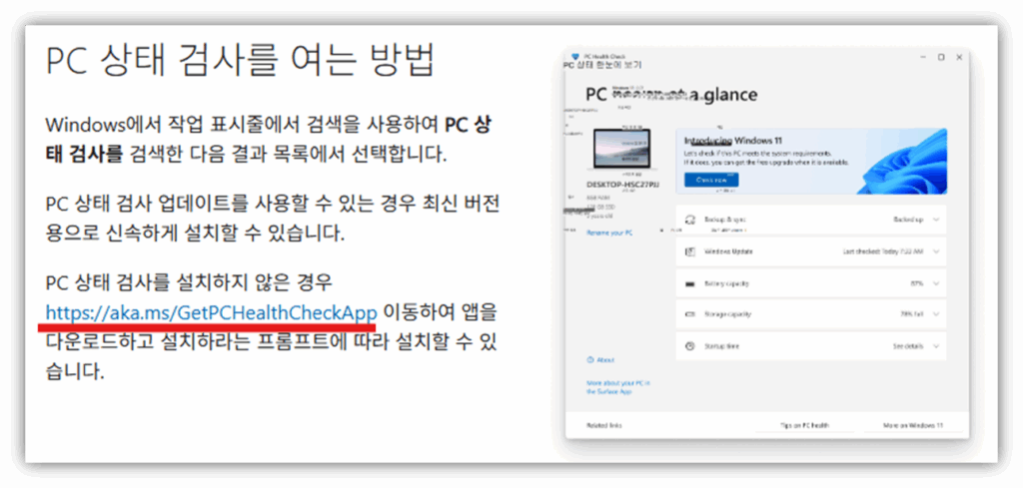Viewport: 1023px width, 488px height.
Task: Open More about your PC in Surface App
Action: [619, 386]
